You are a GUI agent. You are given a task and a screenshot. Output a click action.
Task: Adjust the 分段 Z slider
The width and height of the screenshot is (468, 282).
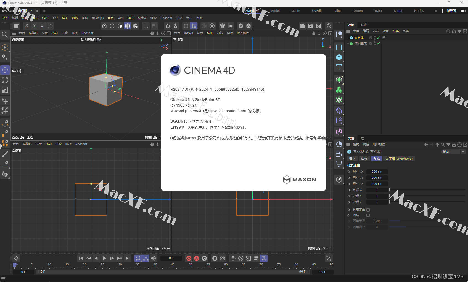click(x=427, y=202)
